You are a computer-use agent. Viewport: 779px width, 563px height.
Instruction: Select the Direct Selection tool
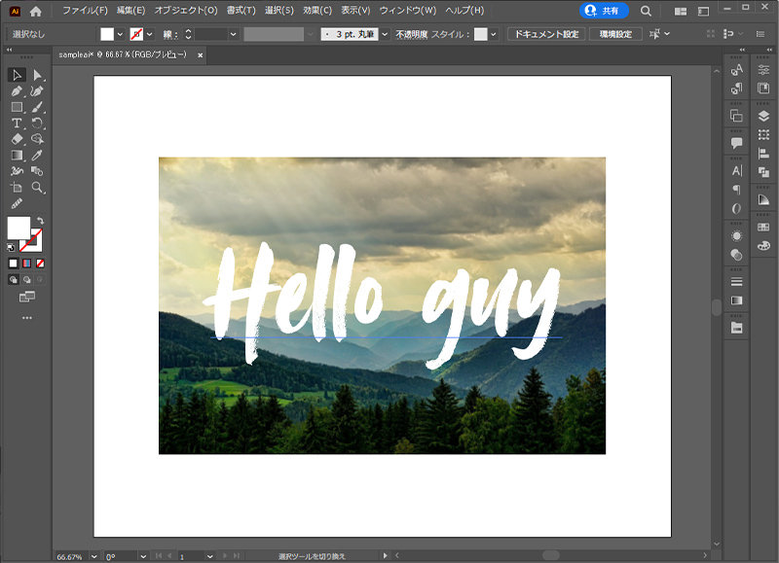[38, 75]
